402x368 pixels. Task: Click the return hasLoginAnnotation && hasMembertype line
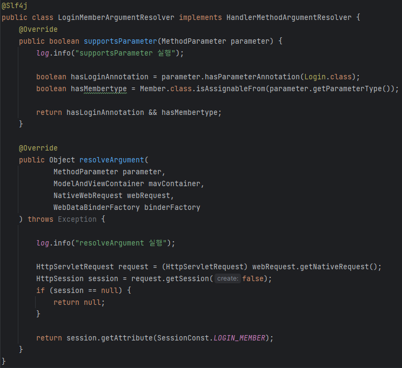129,112
